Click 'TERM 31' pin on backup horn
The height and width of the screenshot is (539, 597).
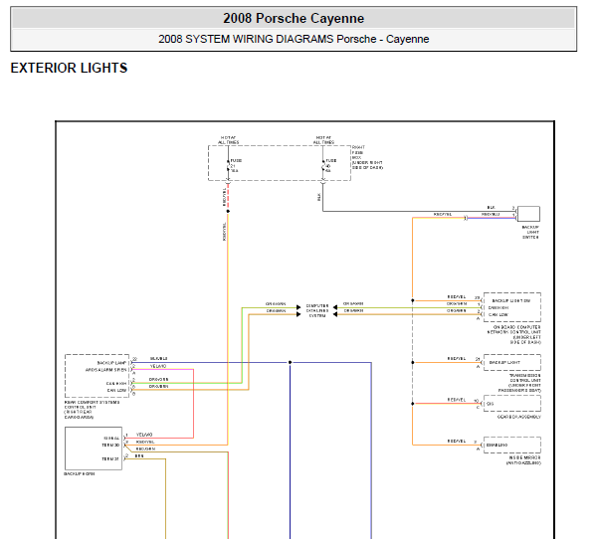[110, 459]
